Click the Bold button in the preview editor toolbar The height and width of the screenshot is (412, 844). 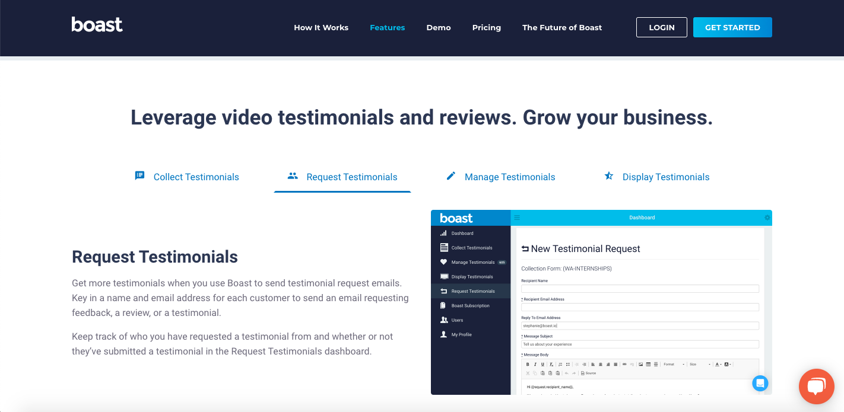pyautogui.click(x=528, y=364)
